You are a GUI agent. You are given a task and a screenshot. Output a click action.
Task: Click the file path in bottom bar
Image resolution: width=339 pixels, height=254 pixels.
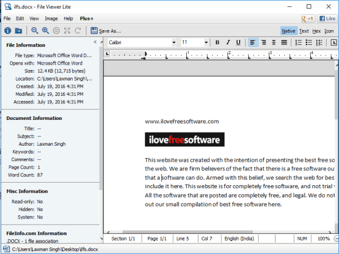tap(55, 249)
